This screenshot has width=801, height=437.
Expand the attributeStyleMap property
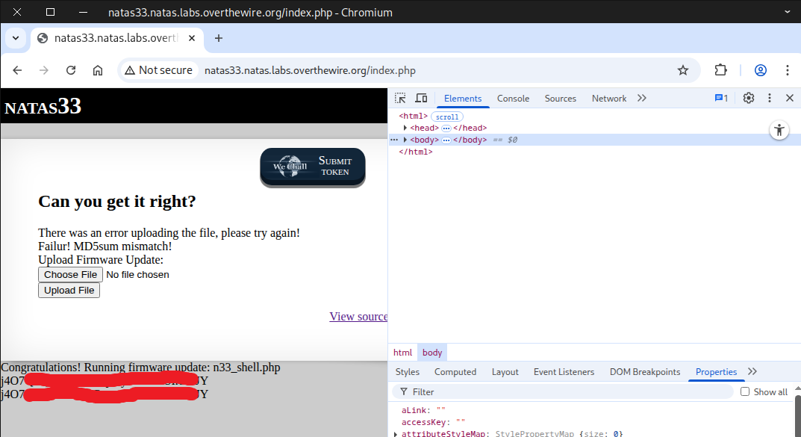(395, 434)
